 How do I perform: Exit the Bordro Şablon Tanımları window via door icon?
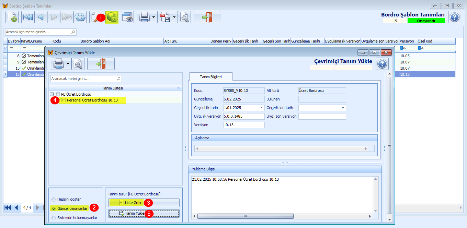click(207, 17)
